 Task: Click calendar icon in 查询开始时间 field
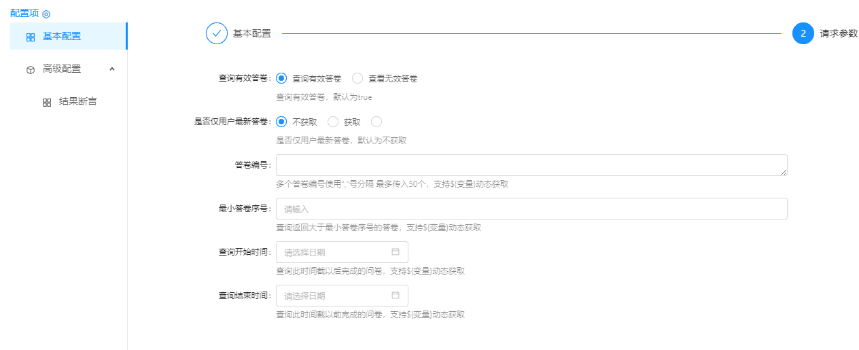[x=396, y=252]
